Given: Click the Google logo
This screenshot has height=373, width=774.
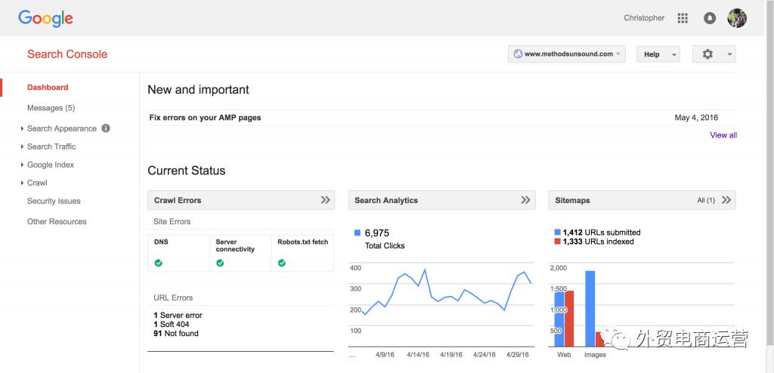Looking at the screenshot, I should click(x=45, y=19).
